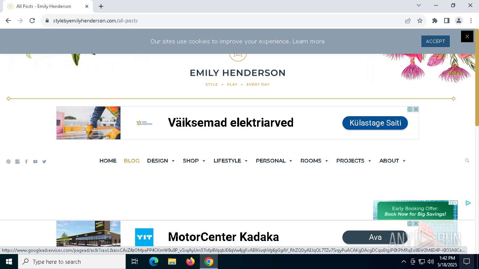The width and height of the screenshot is (479, 269).
Task: Open the DESIGN menu item
Action: pos(158,161)
